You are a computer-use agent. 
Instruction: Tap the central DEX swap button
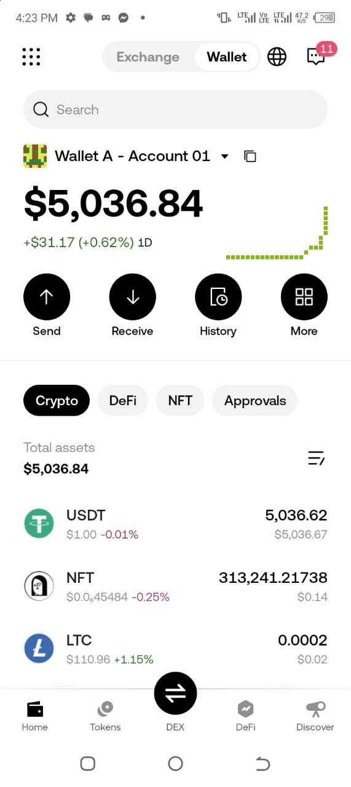175,694
